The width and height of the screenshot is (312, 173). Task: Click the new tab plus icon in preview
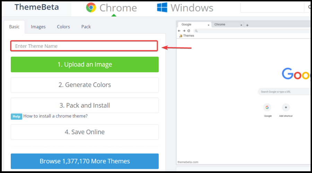tap(247, 25)
